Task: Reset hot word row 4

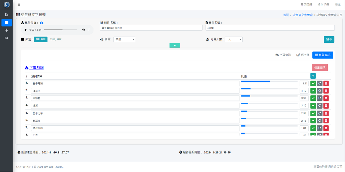Action: pyautogui.click(x=319, y=106)
